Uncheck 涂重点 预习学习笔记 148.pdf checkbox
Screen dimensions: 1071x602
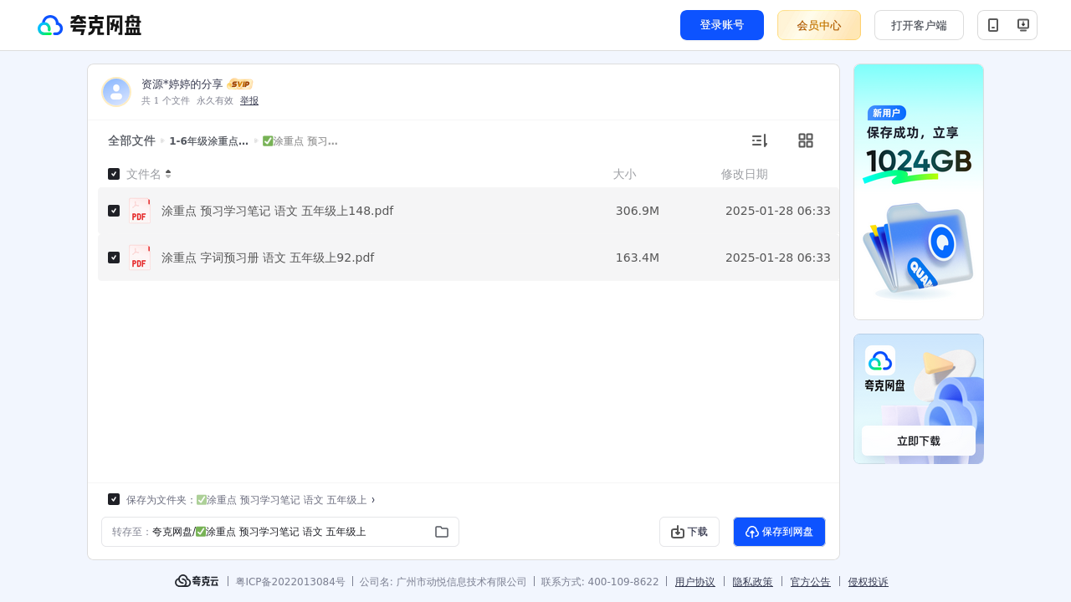pyautogui.click(x=114, y=211)
